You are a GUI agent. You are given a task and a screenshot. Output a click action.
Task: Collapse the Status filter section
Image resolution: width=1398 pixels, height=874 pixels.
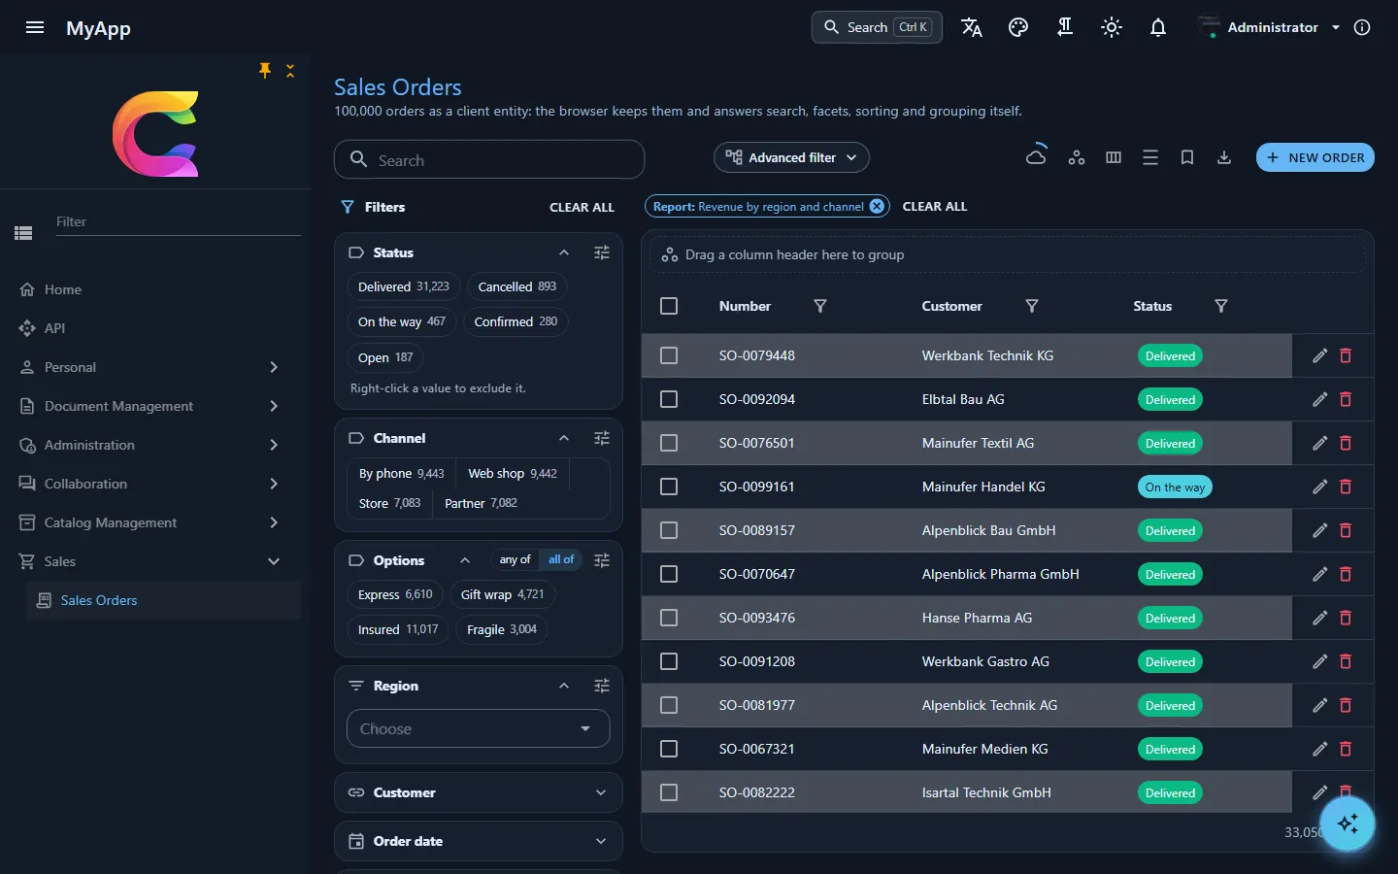click(564, 252)
